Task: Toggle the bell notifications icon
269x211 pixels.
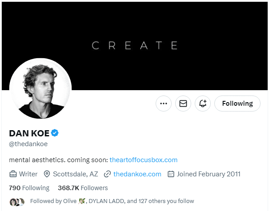Action: click(x=203, y=104)
